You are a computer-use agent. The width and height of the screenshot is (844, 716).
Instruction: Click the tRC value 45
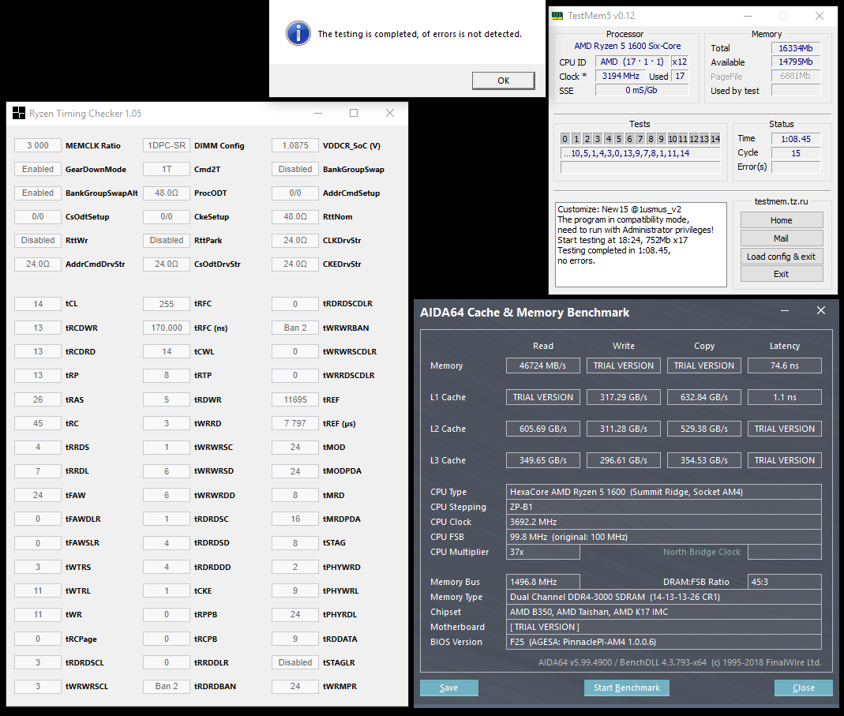(38, 423)
